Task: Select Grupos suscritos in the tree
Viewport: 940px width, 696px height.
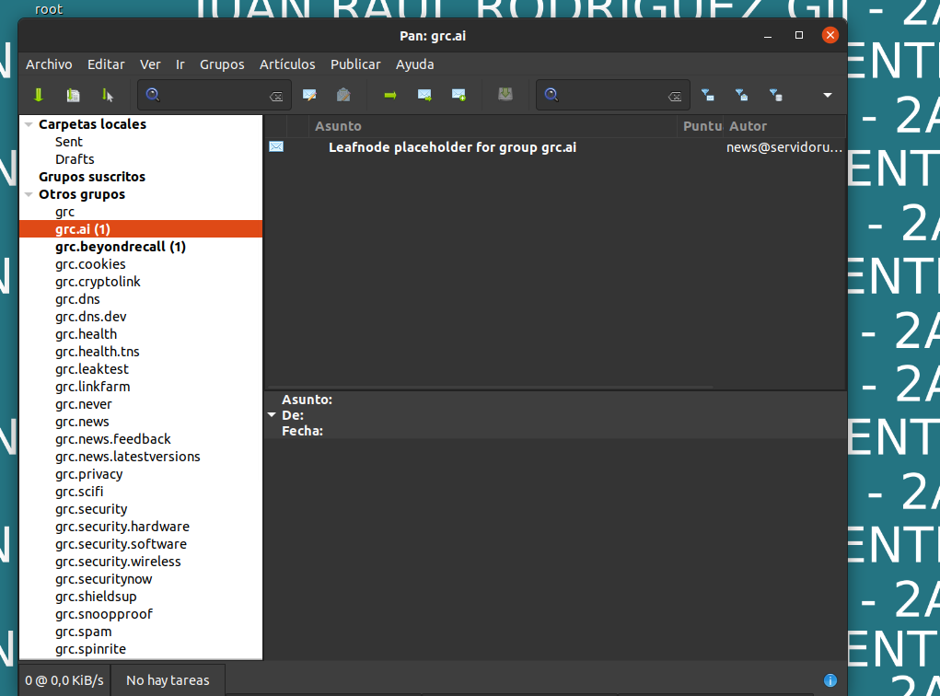Action: pos(92,176)
